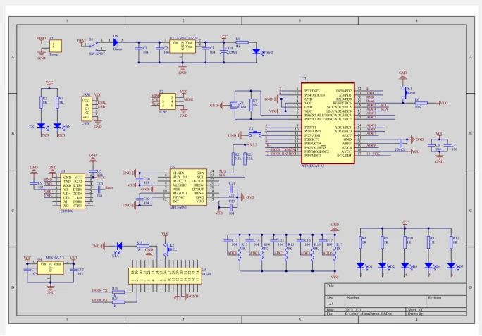Click resistor R8 above D1

[361, 242]
